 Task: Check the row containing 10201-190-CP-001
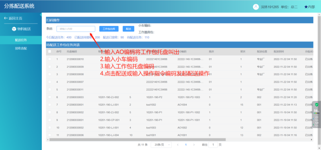49,120
